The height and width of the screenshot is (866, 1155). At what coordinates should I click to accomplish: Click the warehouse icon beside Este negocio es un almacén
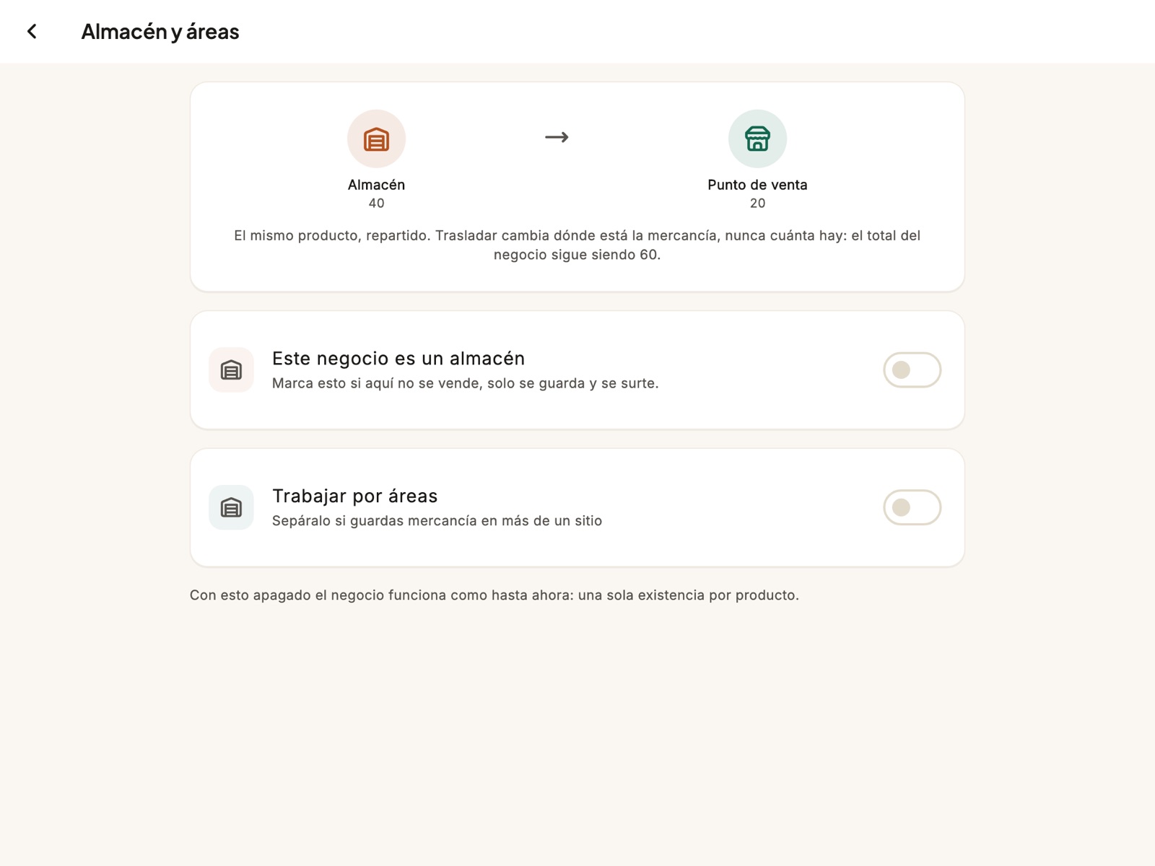(231, 370)
